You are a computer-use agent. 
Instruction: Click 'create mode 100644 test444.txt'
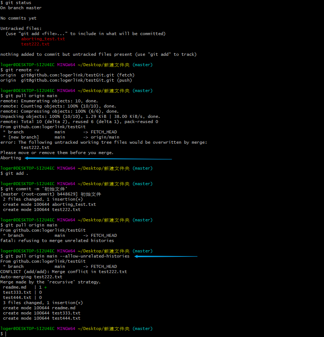(x=42, y=318)
